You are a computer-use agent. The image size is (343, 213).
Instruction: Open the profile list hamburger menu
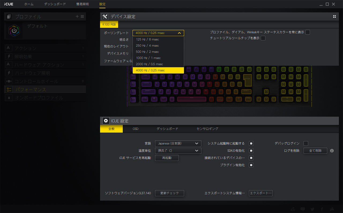coord(82,17)
